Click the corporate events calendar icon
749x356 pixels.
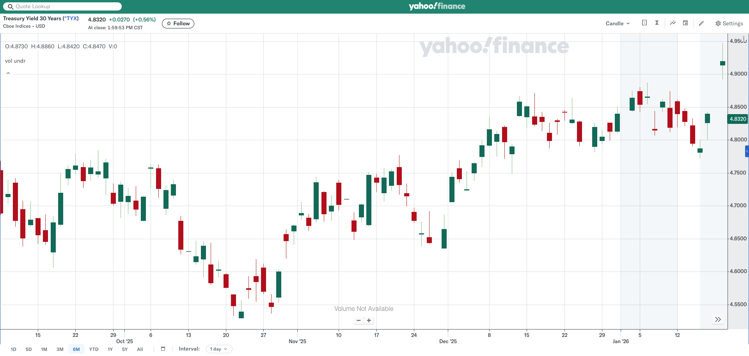click(685, 23)
